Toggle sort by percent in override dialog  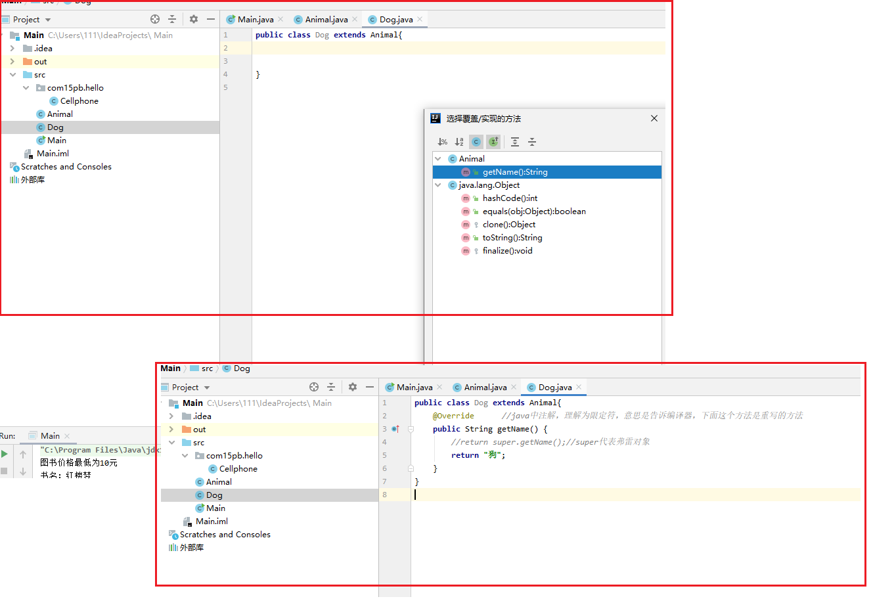[x=443, y=142]
